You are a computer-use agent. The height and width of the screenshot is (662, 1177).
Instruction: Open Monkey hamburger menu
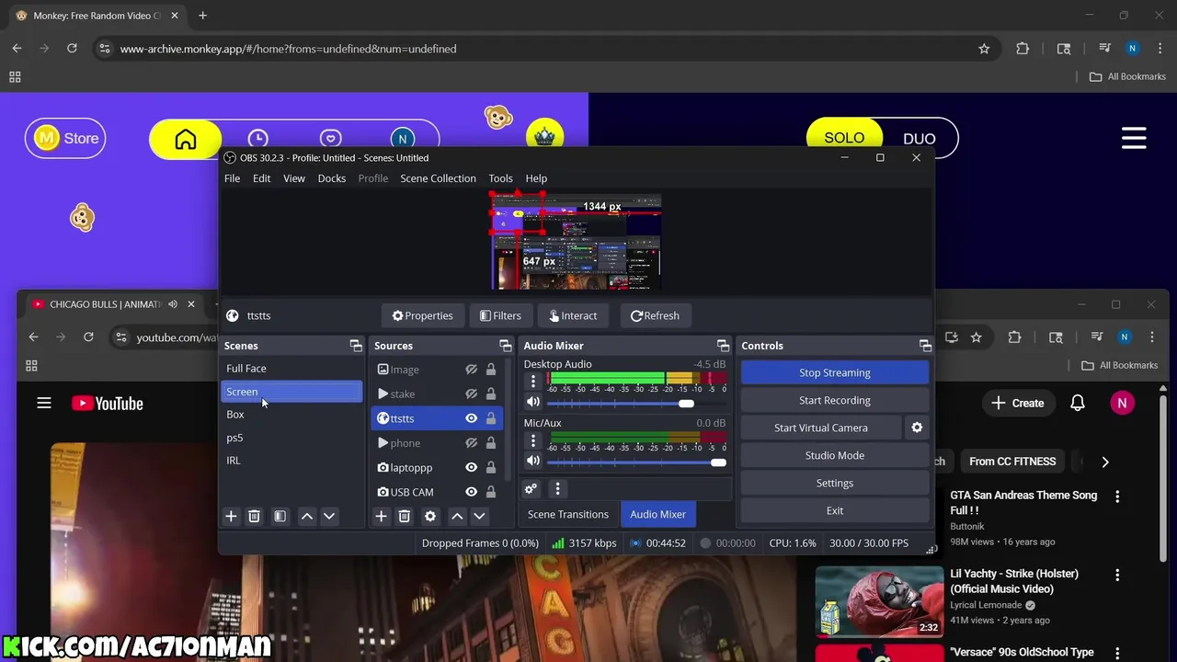click(1134, 138)
